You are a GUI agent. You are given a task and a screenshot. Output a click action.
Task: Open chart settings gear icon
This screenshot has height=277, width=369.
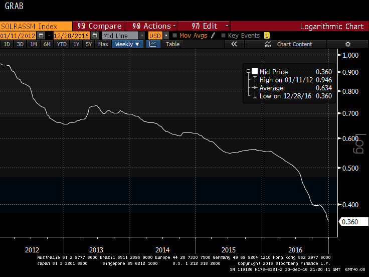coord(348,44)
